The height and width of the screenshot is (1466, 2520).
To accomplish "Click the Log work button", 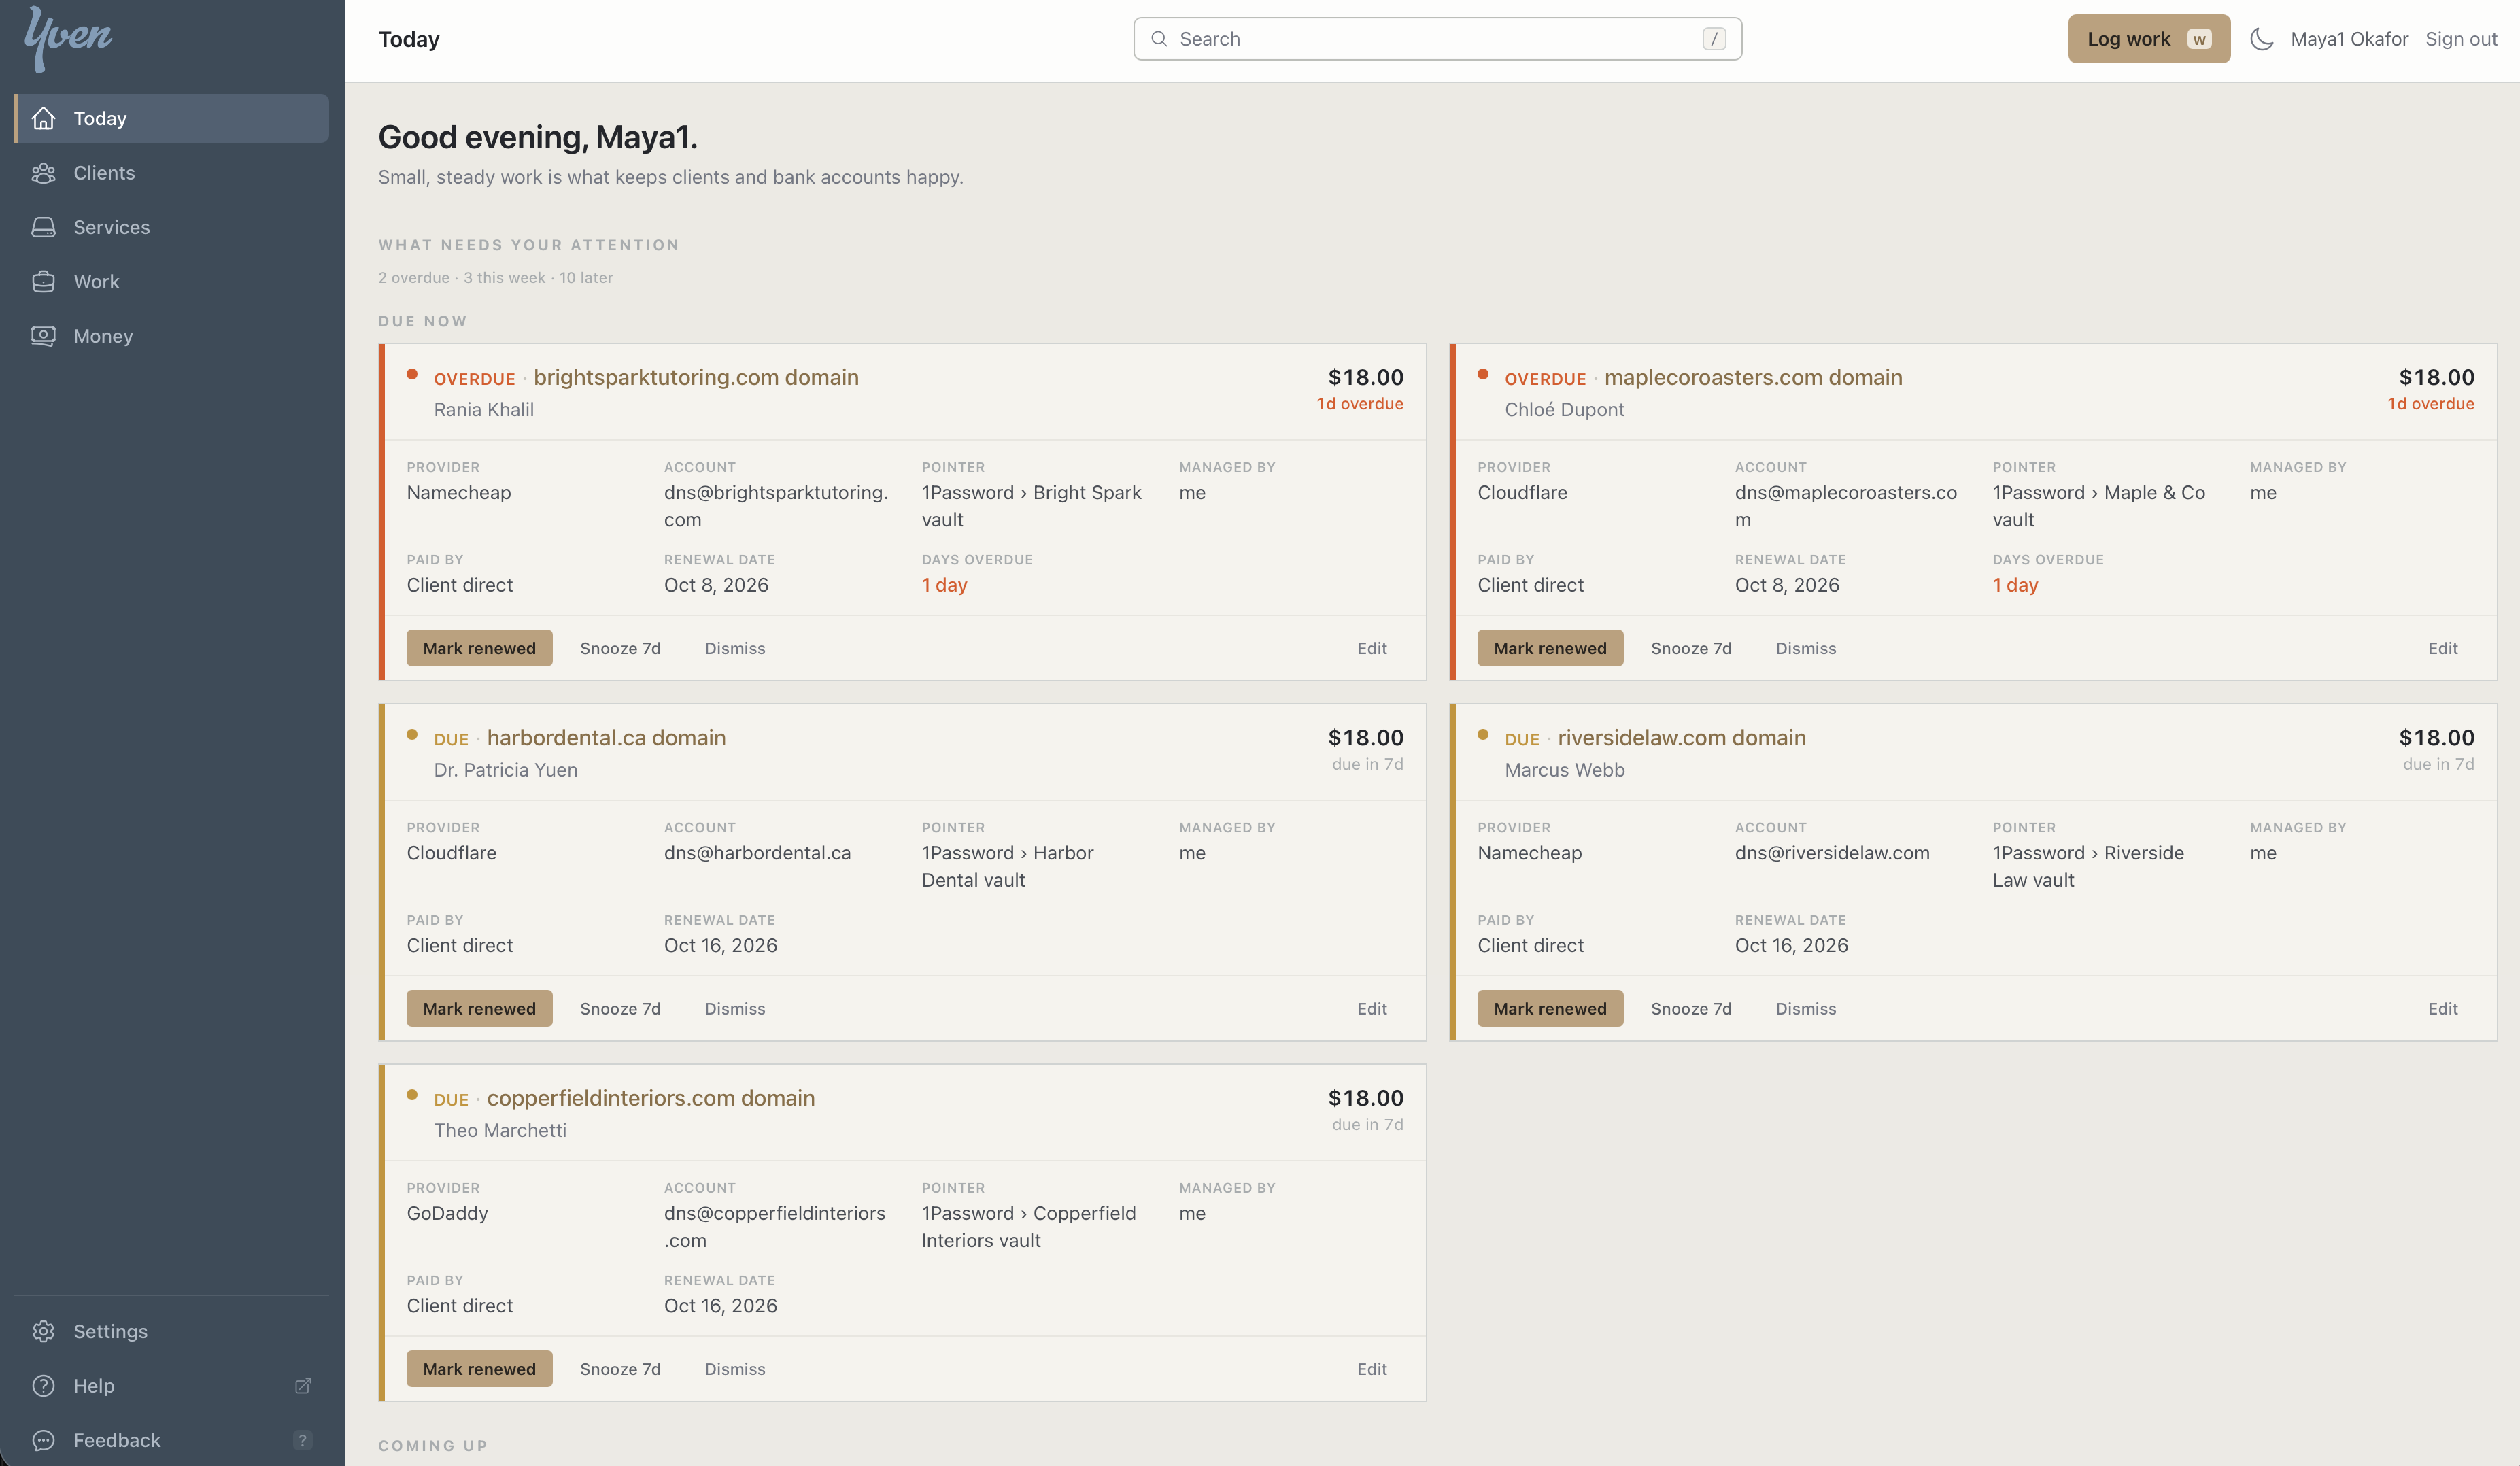I will [x=2148, y=39].
